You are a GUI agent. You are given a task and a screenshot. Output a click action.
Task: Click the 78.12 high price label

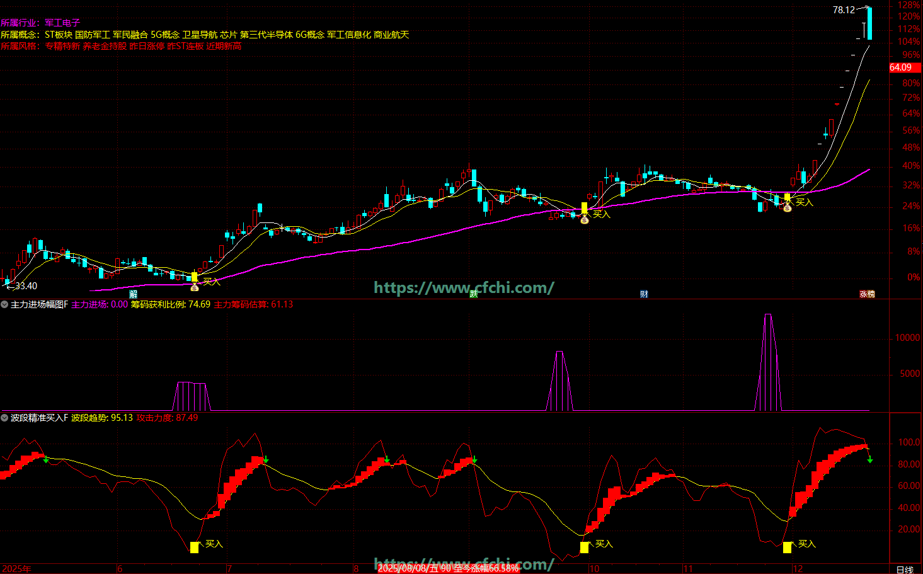click(844, 9)
